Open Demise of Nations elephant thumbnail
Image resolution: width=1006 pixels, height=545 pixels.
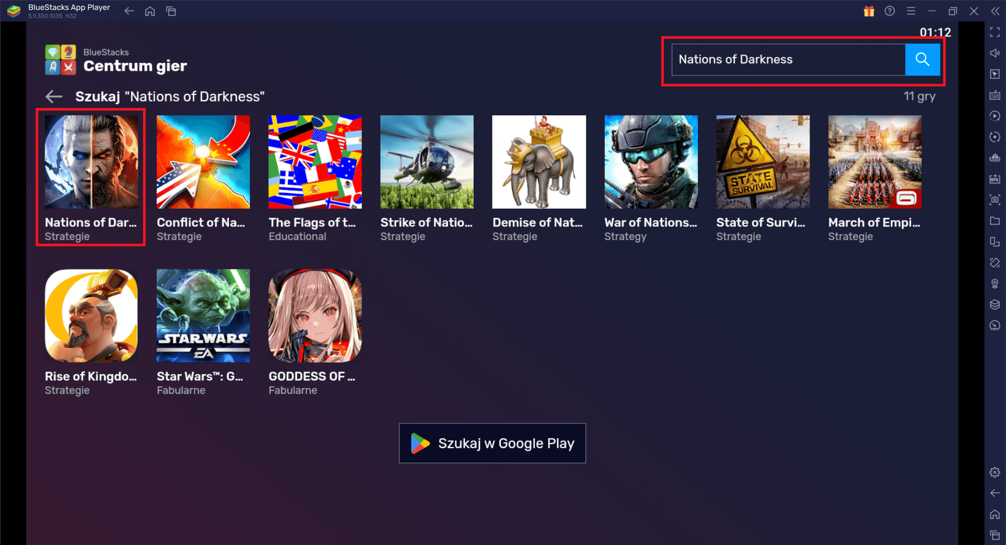click(x=539, y=162)
